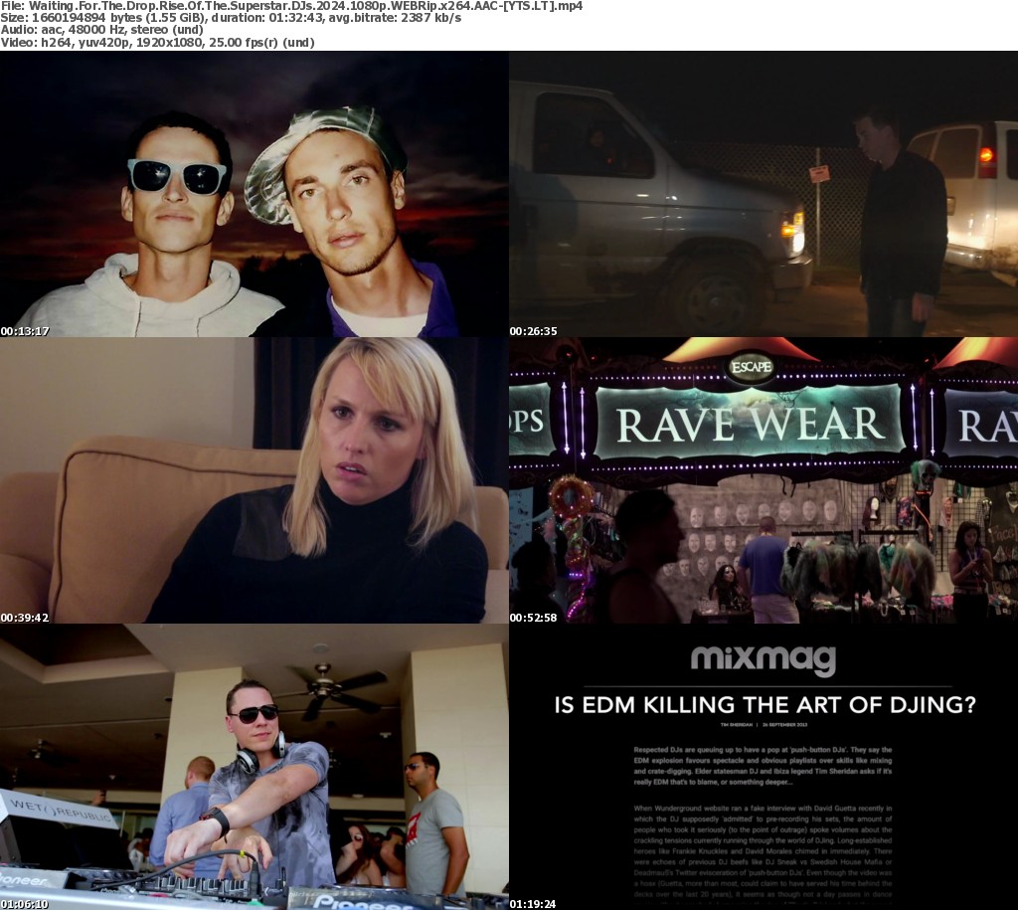
Task: Select the night van scene thumbnail
Action: (x=763, y=194)
